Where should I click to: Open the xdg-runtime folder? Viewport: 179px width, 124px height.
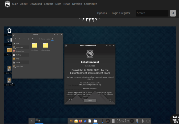45,45
